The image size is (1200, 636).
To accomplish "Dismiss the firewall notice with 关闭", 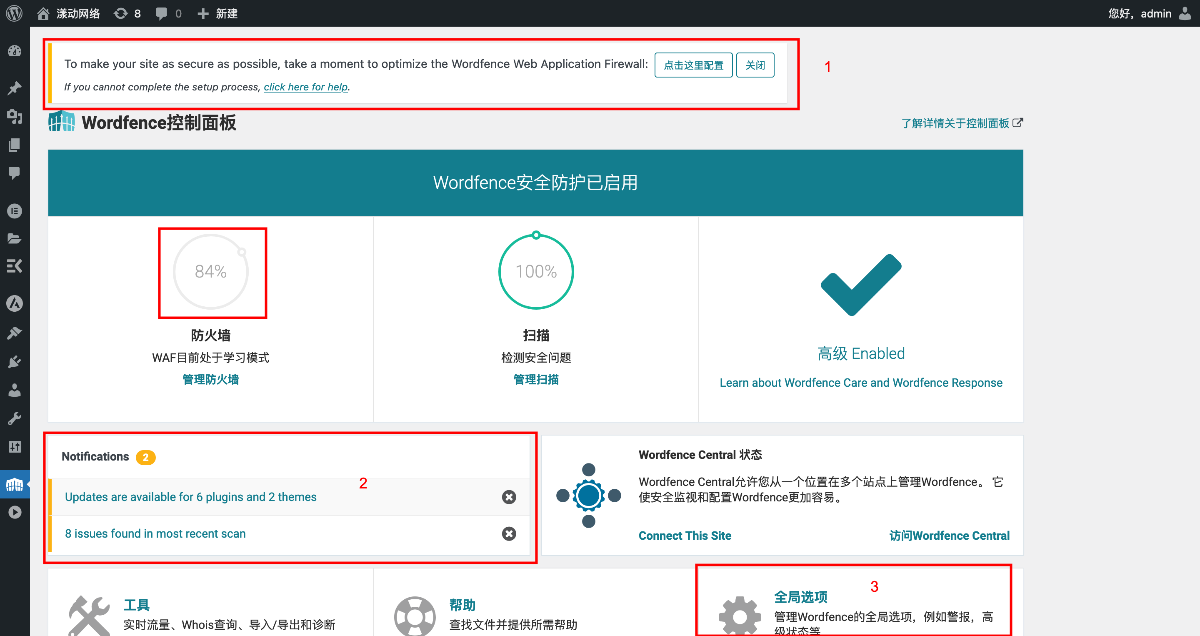I will pos(755,65).
